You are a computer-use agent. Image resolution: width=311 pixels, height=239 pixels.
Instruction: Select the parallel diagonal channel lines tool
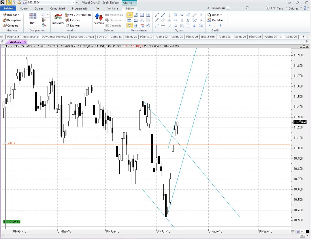[x=163, y=20]
